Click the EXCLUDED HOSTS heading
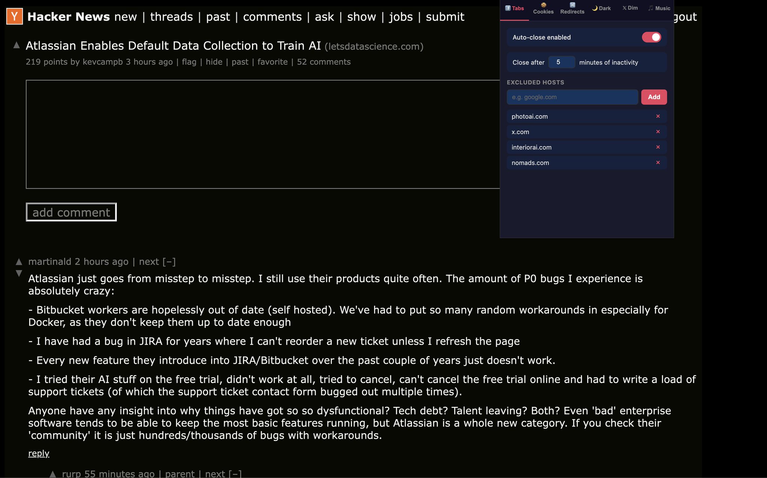Viewport: 767px width, 478px height. (x=535, y=82)
